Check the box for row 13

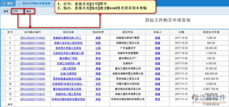pos(3,99)
